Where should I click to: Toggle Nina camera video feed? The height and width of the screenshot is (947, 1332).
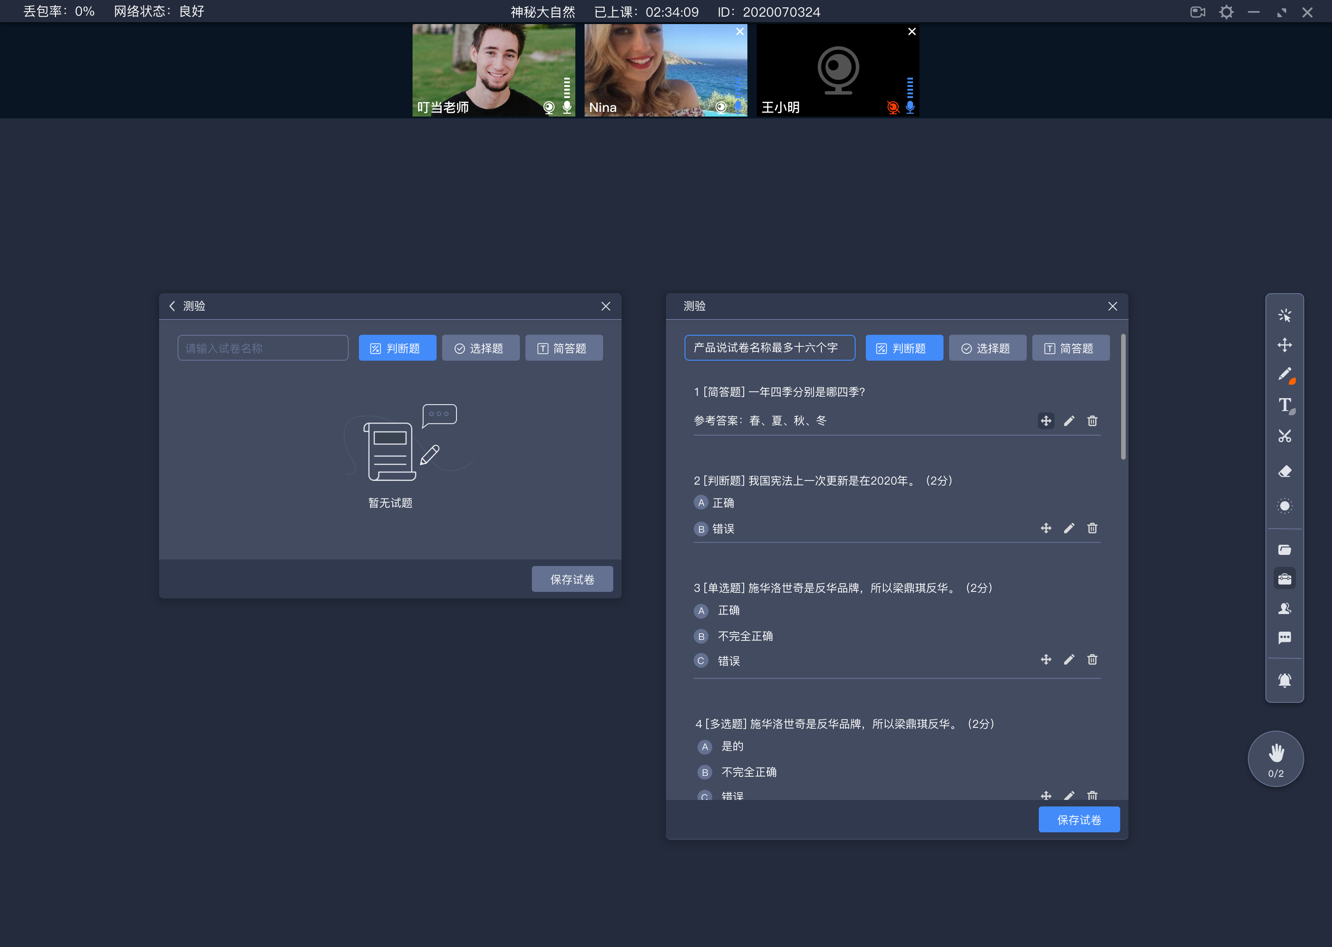coord(719,108)
